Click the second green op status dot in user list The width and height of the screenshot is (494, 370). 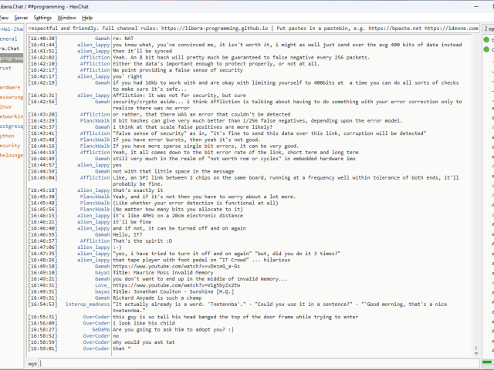click(x=488, y=48)
